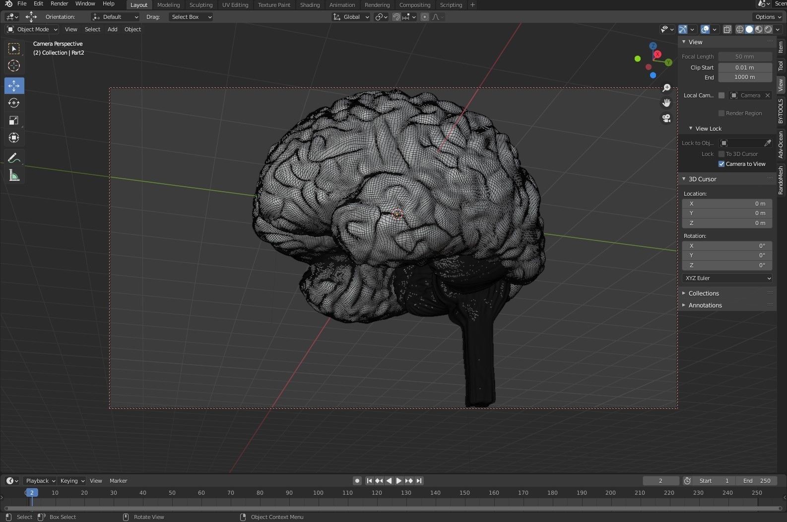The image size is (787, 522).
Task: Jump to the first frame
Action: [369, 481]
